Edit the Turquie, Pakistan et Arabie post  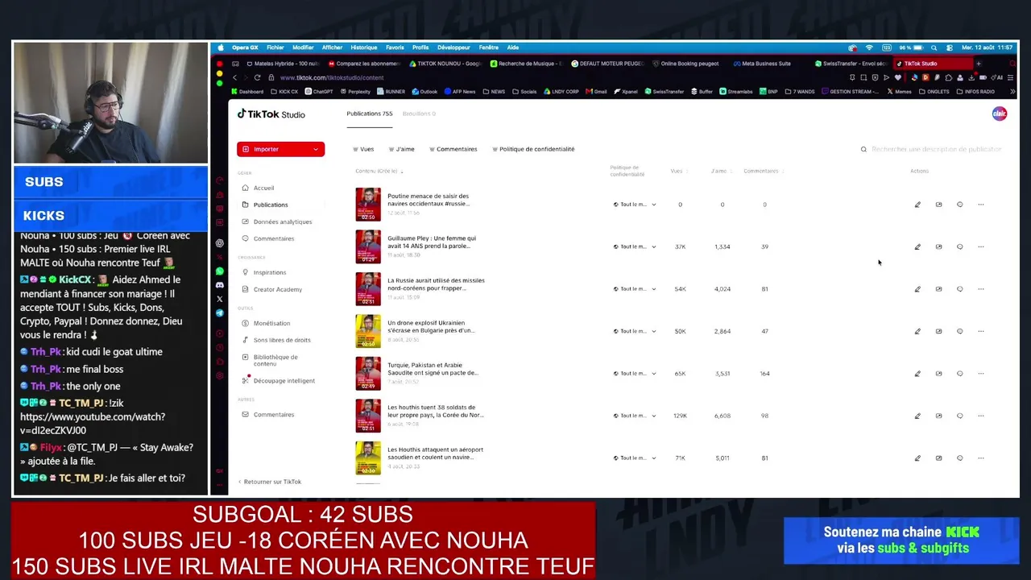pyautogui.click(x=917, y=374)
